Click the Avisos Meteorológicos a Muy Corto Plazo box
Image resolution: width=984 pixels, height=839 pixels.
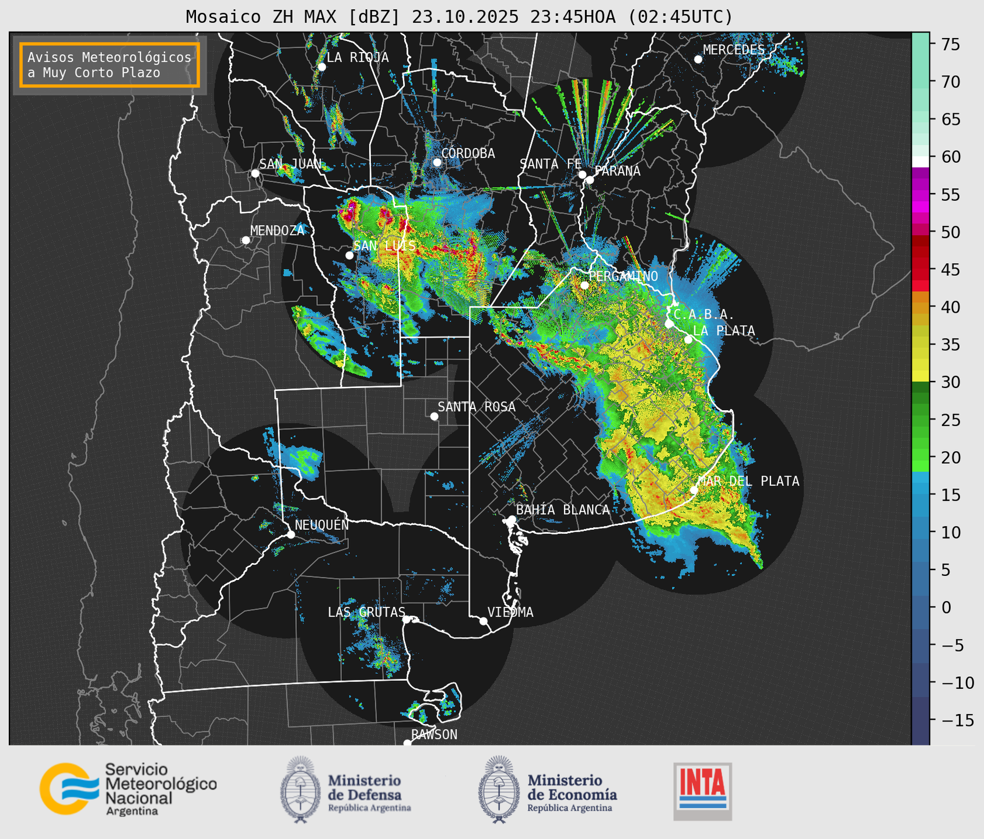pos(110,65)
